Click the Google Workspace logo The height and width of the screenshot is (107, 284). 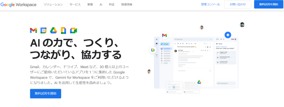tap(18, 4)
